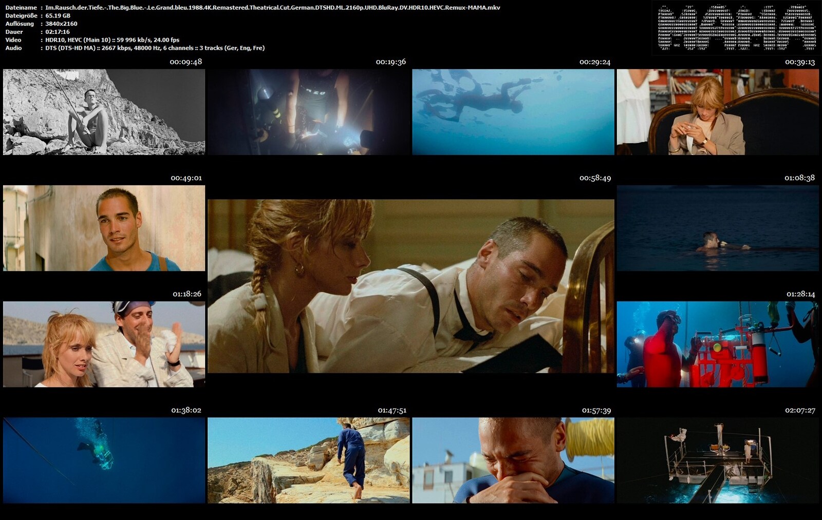Select the timestamp text 01:28:14
822x520 pixels.
tap(801, 294)
